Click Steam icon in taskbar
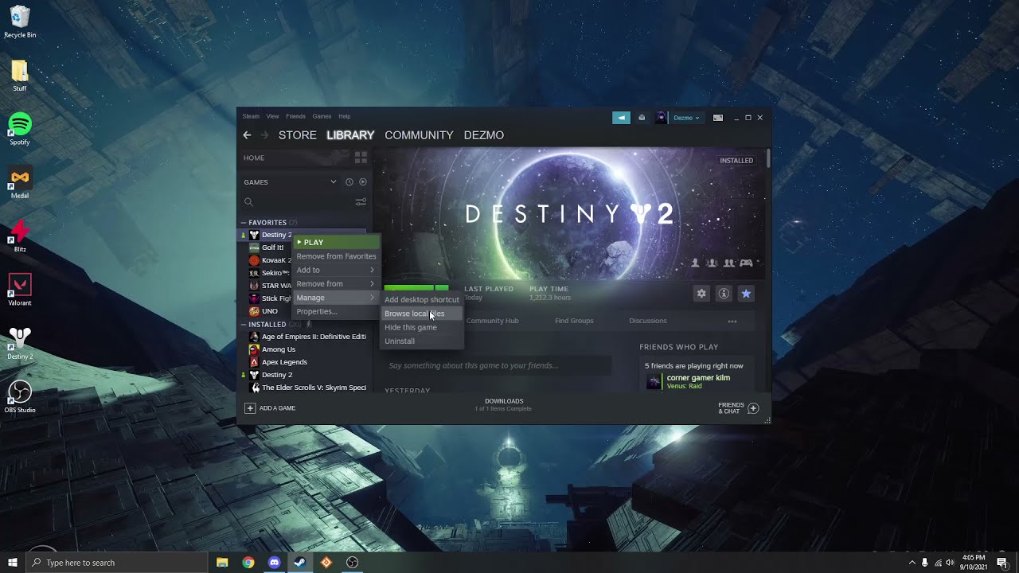This screenshot has height=573, width=1019. pos(300,563)
